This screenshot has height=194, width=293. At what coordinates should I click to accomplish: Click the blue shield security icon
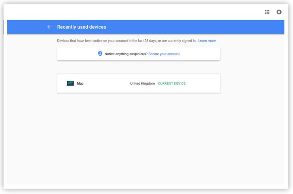[100, 54]
